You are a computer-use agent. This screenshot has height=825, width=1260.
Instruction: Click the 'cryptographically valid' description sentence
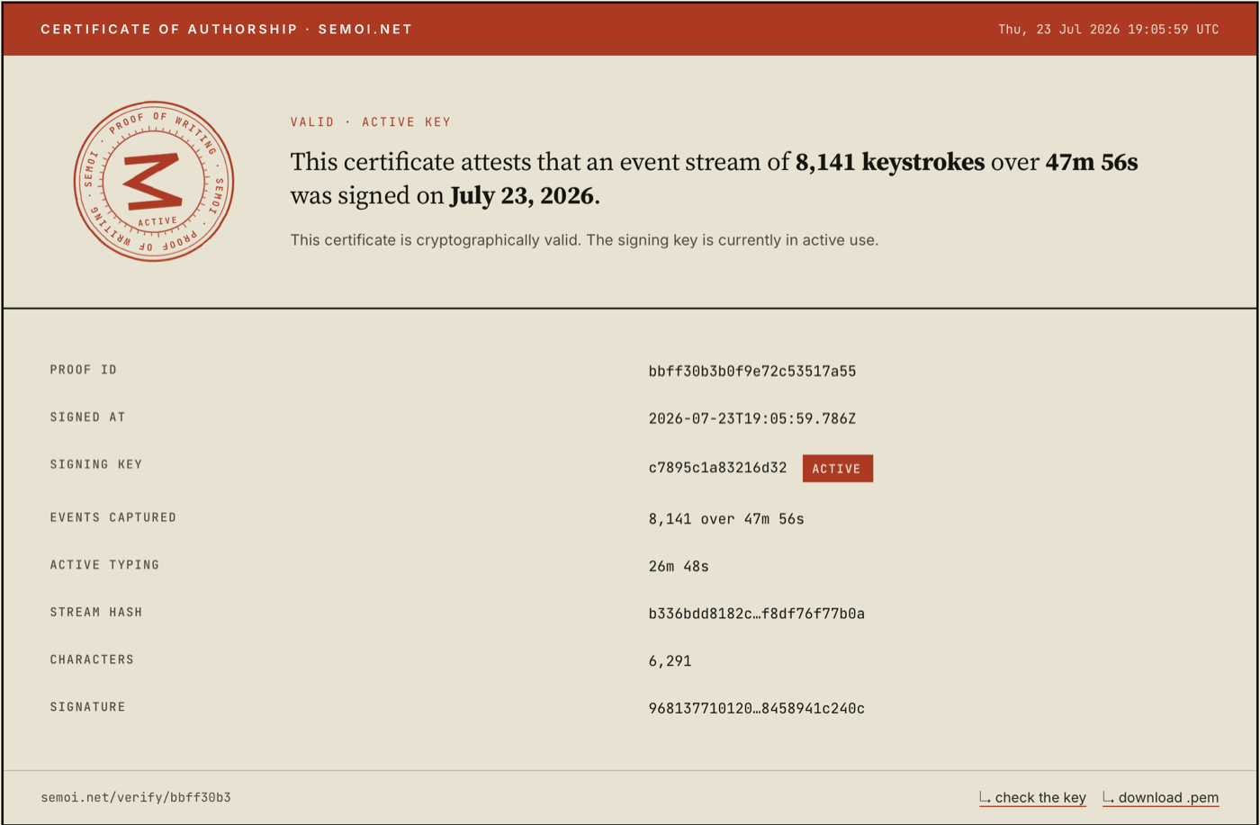coord(584,240)
